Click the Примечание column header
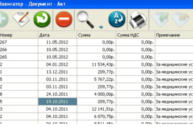 click(x=174, y=35)
